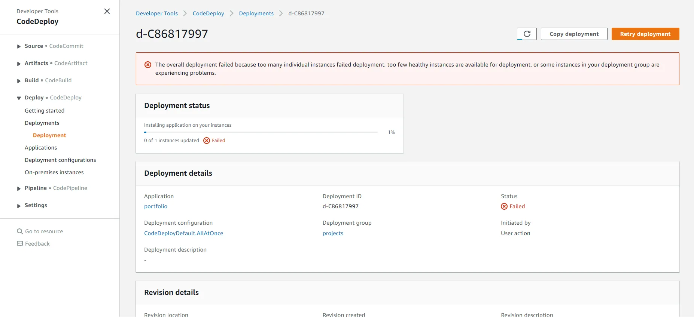Click the deployment installation progress bar
The image size is (694, 317).
pos(261,132)
